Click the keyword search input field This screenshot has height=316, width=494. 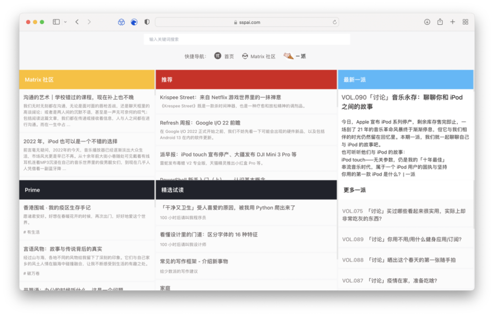click(247, 39)
